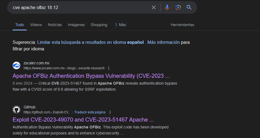This screenshot has height=138, width=260.
Task: Open Apache OFBiz Authentication Bypass Vulnerability result
Action: pyautogui.click(x=91, y=76)
